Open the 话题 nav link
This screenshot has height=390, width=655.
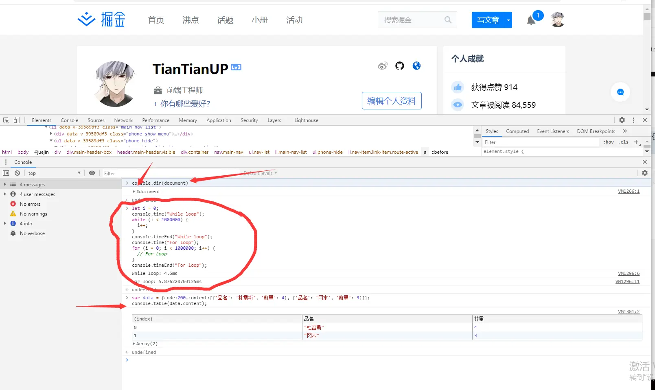click(225, 20)
